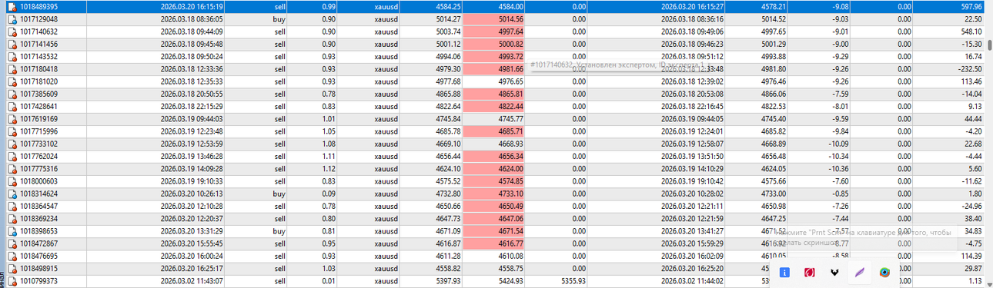Image resolution: width=993 pixels, height=288 pixels.
Task: Click the row icon for order 1017619169
Action: [x=12, y=119]
